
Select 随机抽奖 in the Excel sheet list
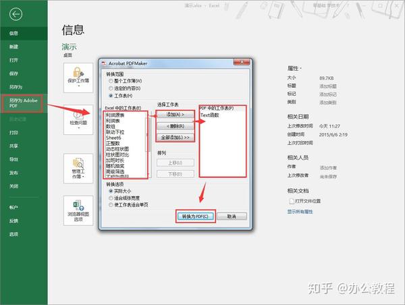click(115, 166)
